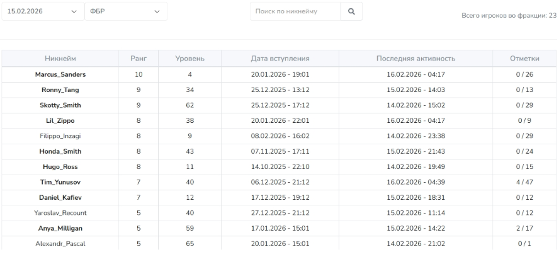Click last activity 15.02.2026 - 21:43
Viewport: 559px width, 259px height.
(415, 151)
